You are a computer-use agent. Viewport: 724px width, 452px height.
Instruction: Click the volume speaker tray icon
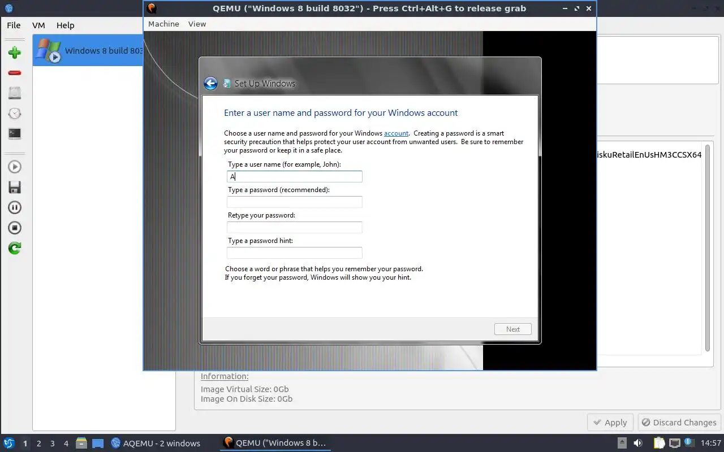(638, 443)
